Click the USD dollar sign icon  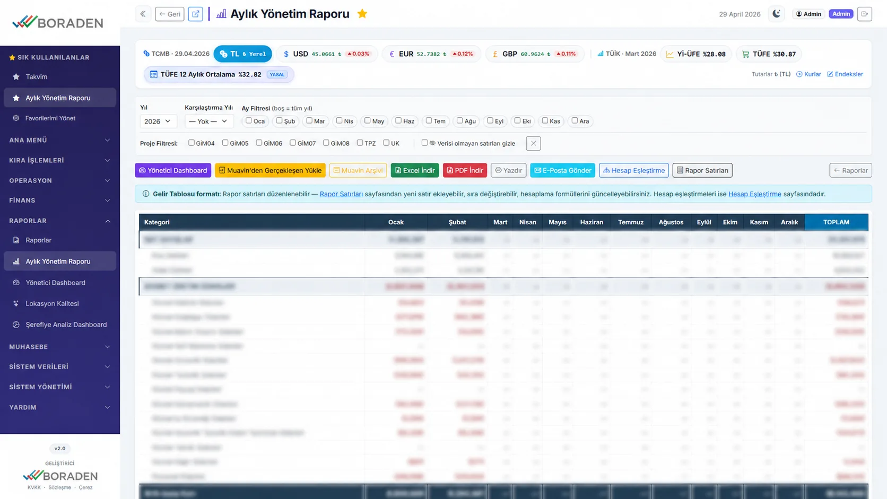[286, 54]
